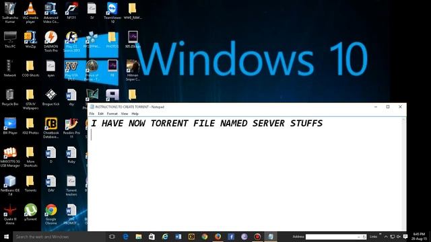Select Advanced Video Converter desktop shortcut
This screenshot has height=242, width=431.
pyautogui.click(x=51, y=12)
